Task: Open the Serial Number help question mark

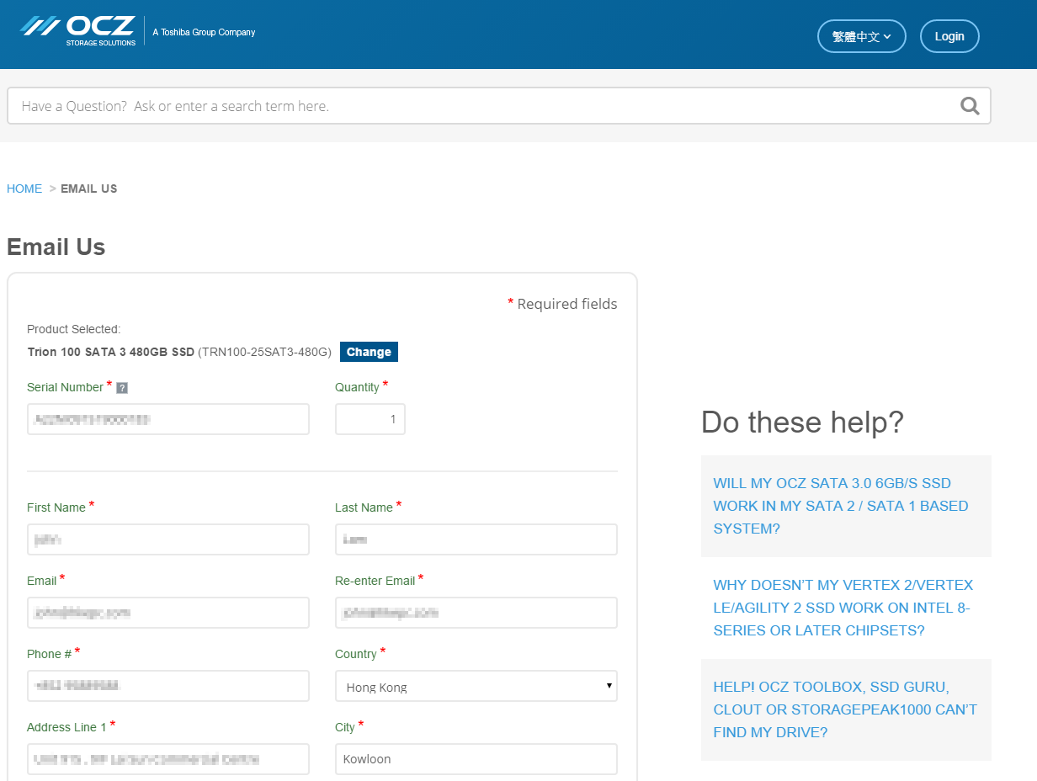Action: 122,388
